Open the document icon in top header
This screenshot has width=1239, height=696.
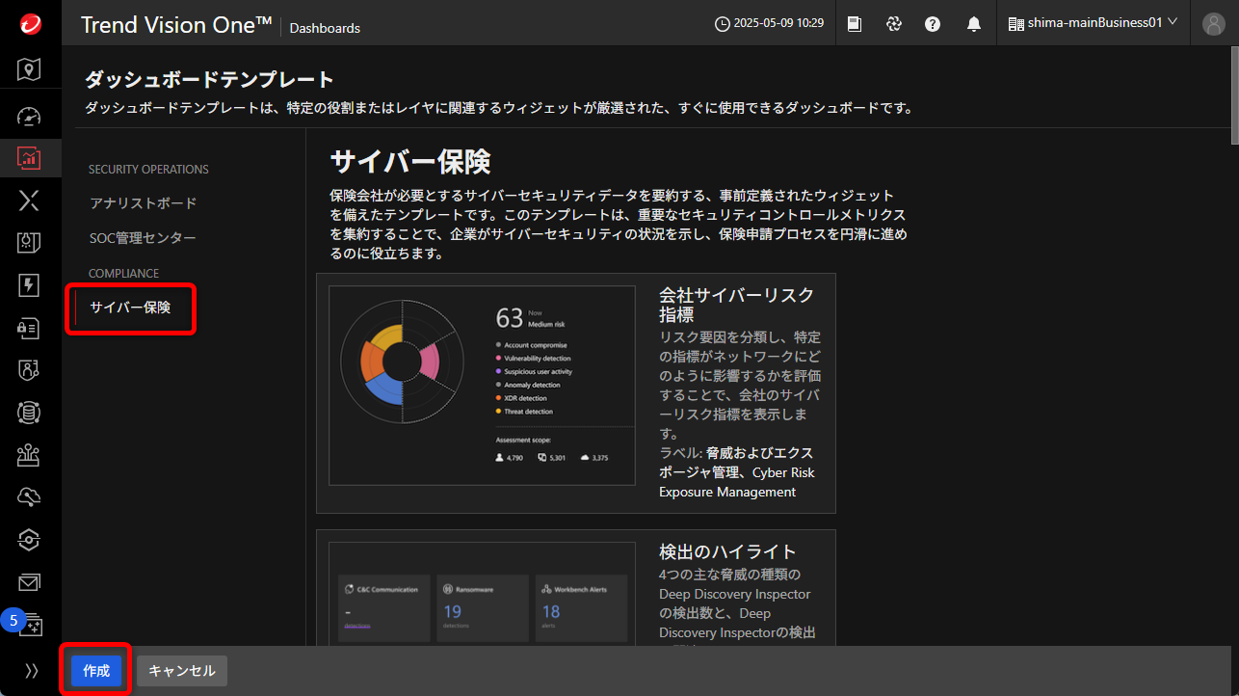coord(855,24)
